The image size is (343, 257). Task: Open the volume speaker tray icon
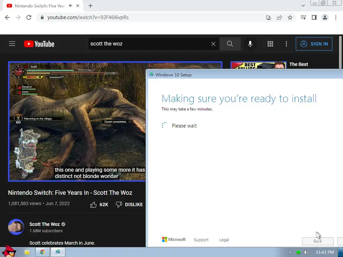[x=306, y=252]
